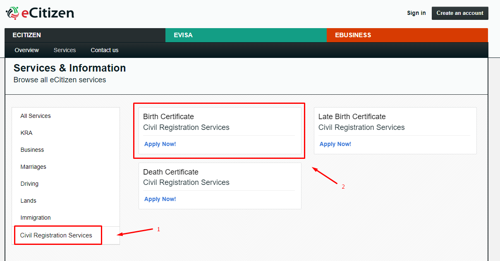500x261 pixels.
Task: Click the Death Certificate card title
Action: [171, 172]
